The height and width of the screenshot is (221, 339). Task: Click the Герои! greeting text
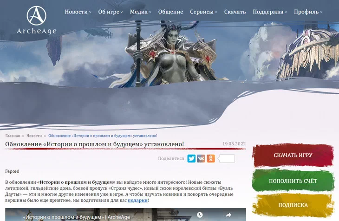pyautogui.click(x=12, y=171)
